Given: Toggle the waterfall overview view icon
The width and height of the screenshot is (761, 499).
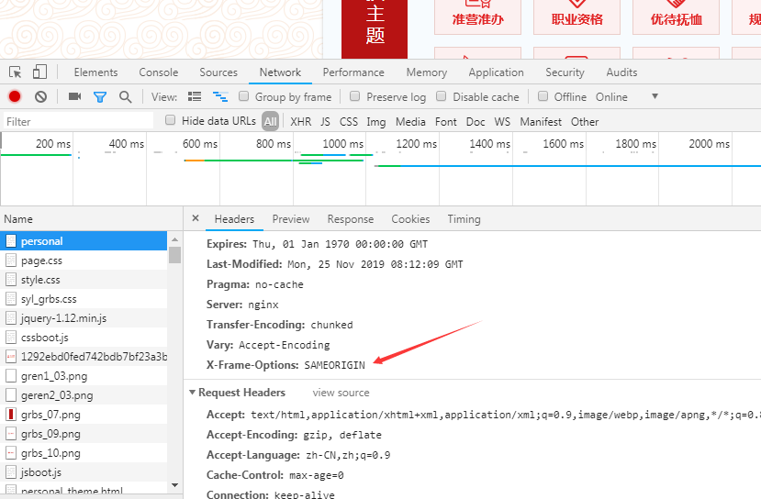Looking at the screenshot, I should coord(220,96).
